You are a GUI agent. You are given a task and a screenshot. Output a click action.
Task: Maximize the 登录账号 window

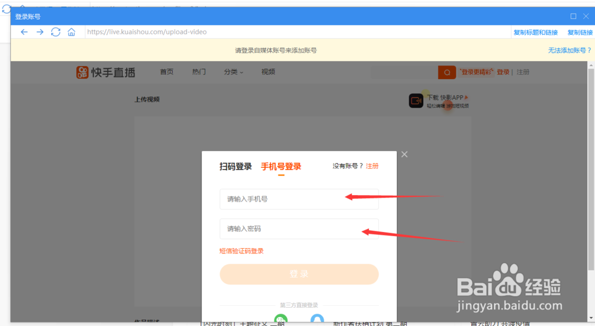pos(574,16)
